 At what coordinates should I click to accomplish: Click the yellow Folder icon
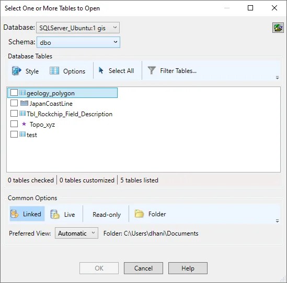139,214
